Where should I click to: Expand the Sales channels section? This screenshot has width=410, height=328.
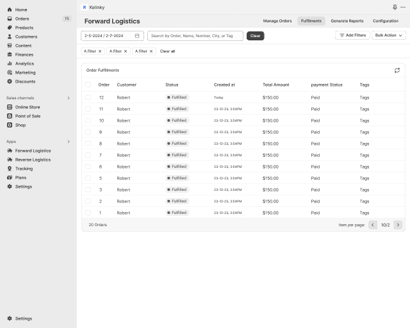pos(69,98)
